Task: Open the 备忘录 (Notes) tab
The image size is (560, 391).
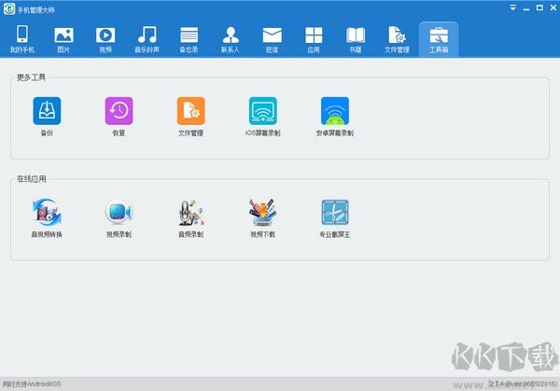Action: 189,39
